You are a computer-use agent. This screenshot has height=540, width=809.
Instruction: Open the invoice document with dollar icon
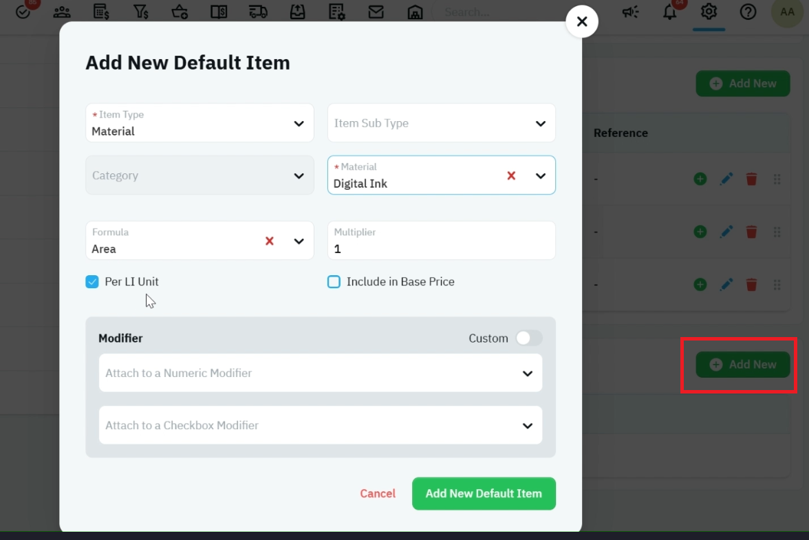pos(101,12)
